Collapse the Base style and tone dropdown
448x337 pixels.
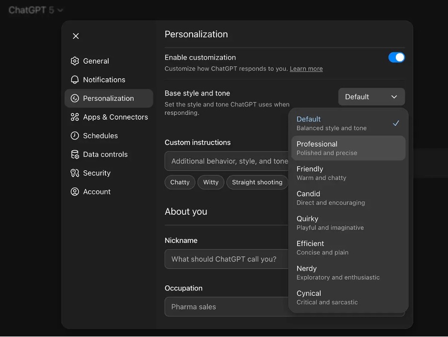[371, 97]
